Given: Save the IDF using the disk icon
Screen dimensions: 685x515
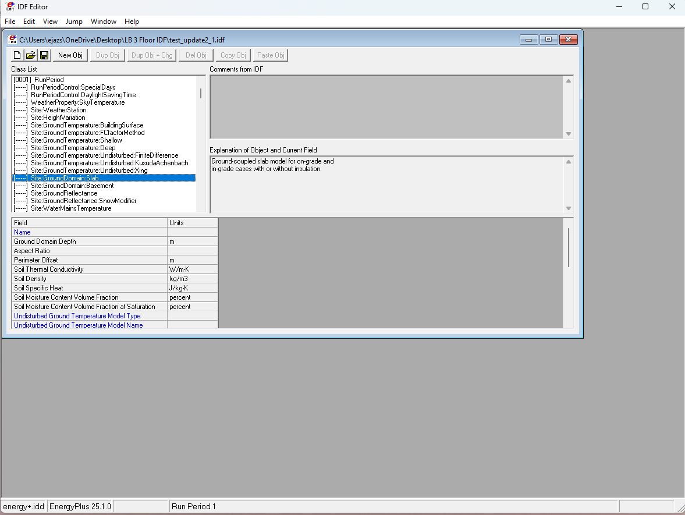Looking at the screenshot, I should (44, 55).
